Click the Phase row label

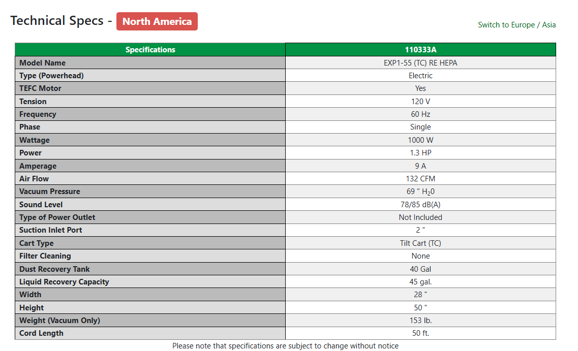pos(29,127)
